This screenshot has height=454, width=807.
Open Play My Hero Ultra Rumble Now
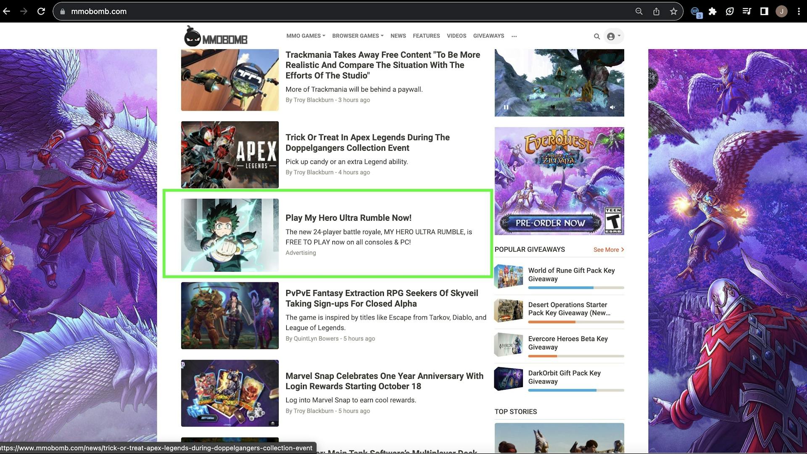click(x=348, y=218)
